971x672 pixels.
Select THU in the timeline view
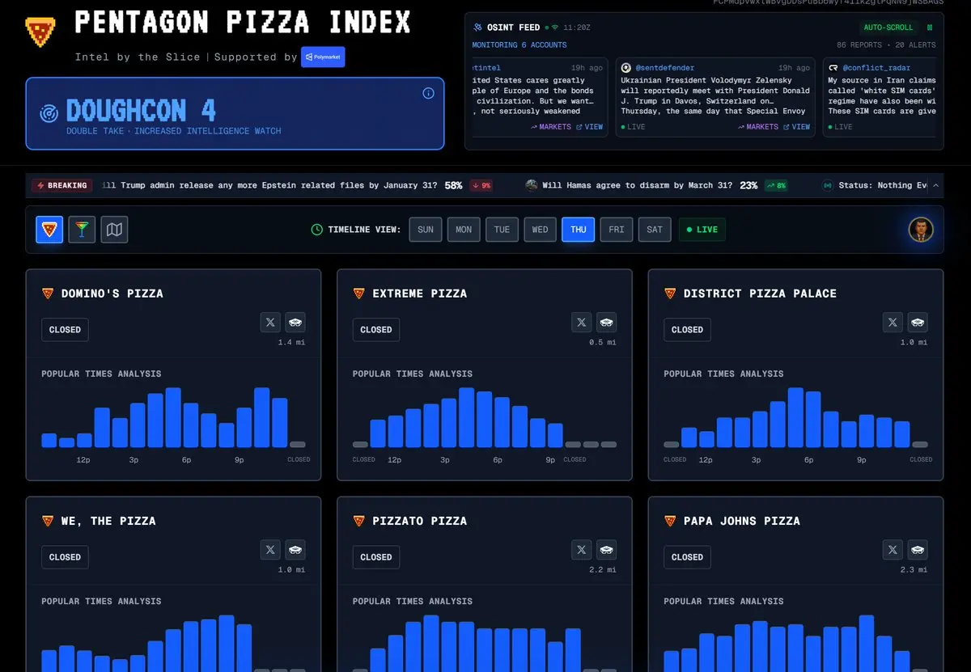[578, 230]
